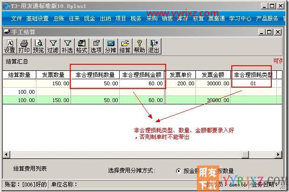The image size is (289, 192).
Task: Click the green total row 100.00 cell
Action: (x=20, y=100)
